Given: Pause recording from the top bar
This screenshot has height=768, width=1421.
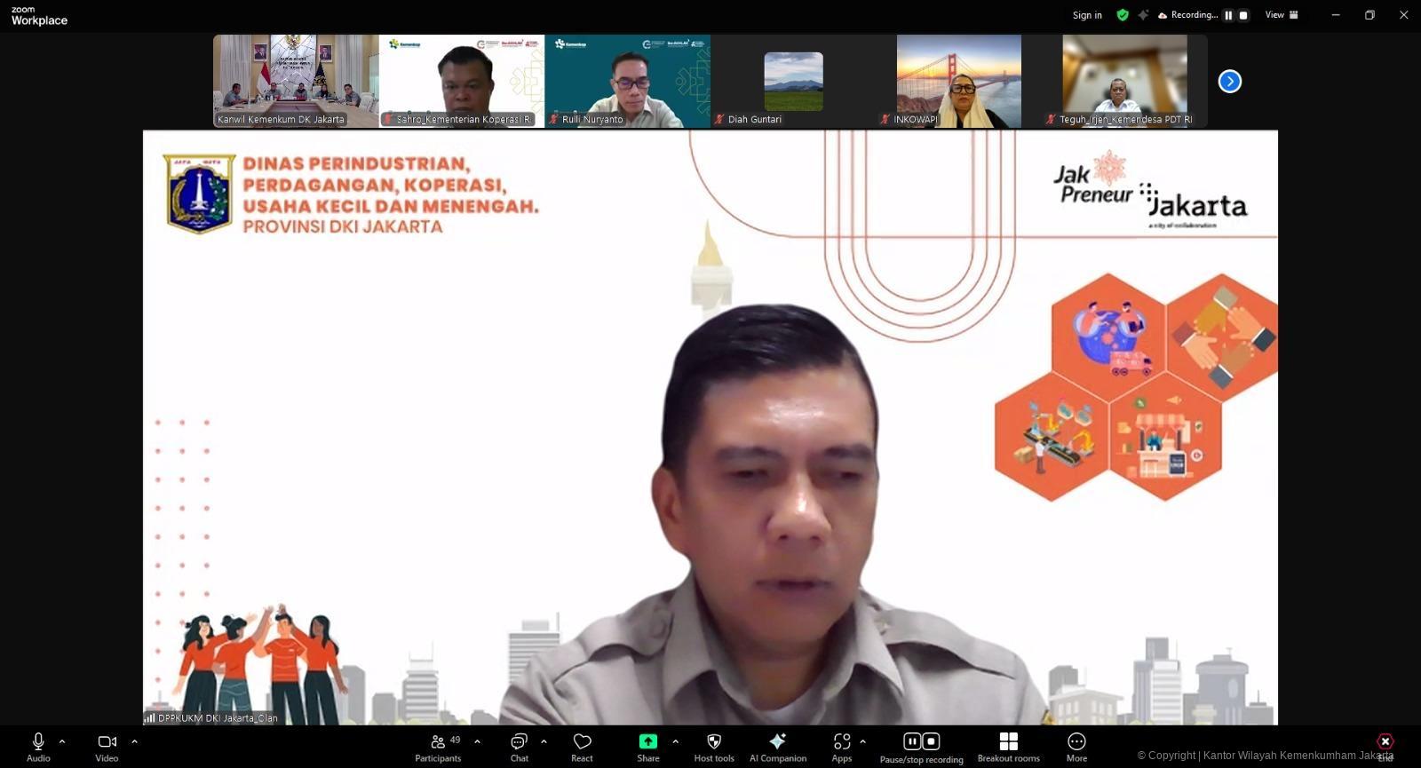Looking at the screenshot, I should tap(1229, 15).
